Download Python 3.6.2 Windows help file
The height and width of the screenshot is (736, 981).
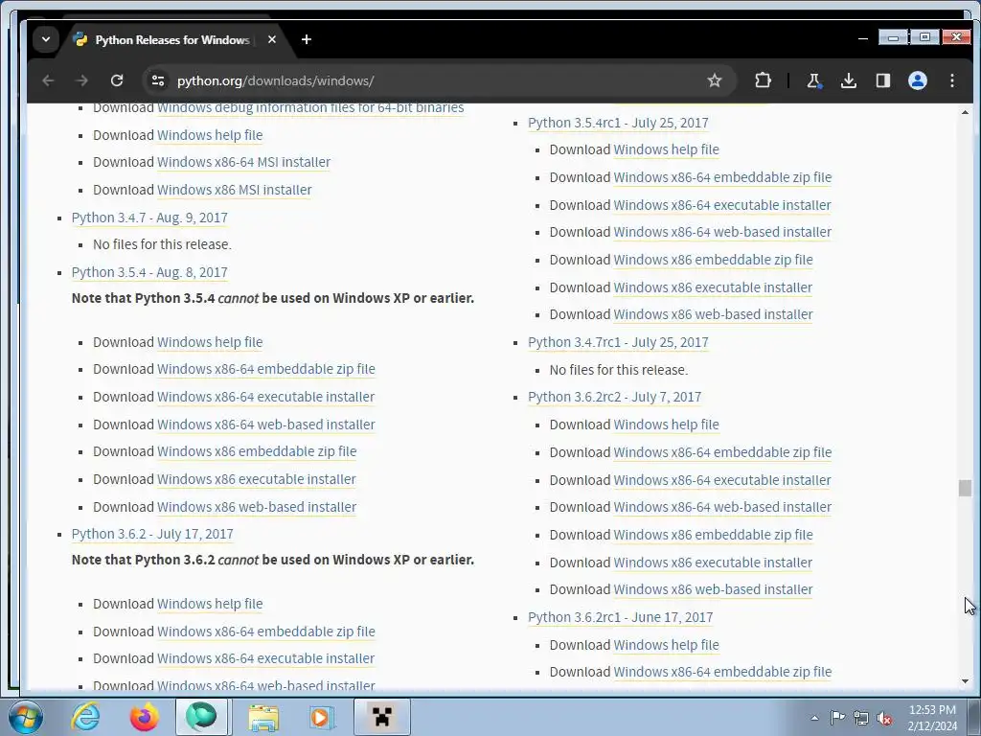pos(210,604)
